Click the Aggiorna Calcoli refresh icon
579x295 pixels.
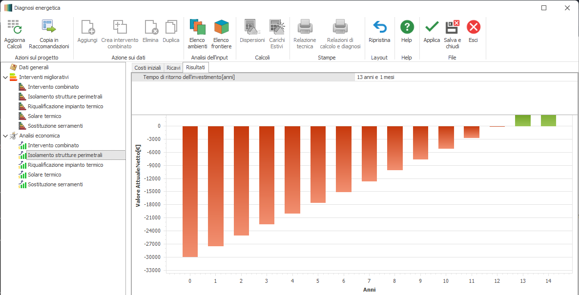(x=14, y=27)
